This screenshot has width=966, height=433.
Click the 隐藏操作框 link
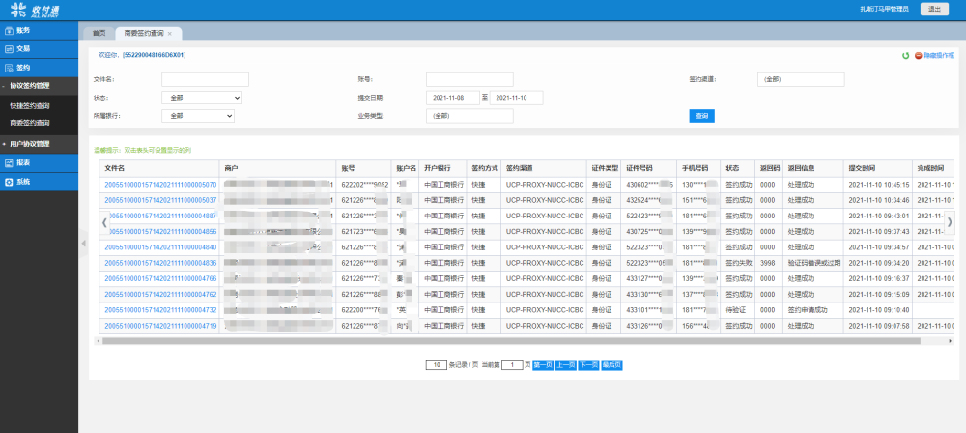pyautogui.click(x=939, y=55)
